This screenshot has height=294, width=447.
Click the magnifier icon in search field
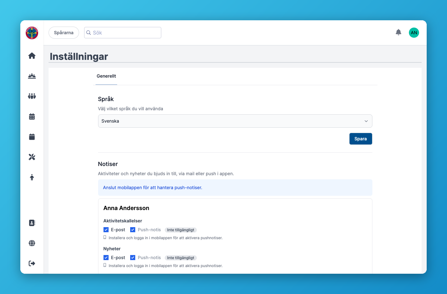[89, 33]
